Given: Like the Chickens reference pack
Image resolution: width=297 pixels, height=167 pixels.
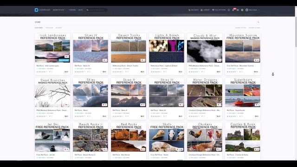Looking at the screenshot, I should [x=219, y=149].
